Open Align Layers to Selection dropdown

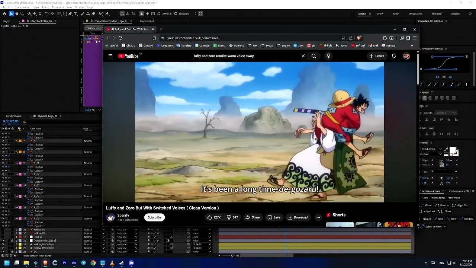pos(446,113)
